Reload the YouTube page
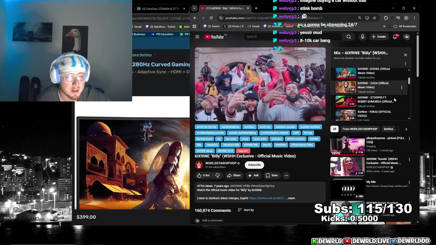The width and height of the screenshot is (436, 245). (x=211, y=18)
